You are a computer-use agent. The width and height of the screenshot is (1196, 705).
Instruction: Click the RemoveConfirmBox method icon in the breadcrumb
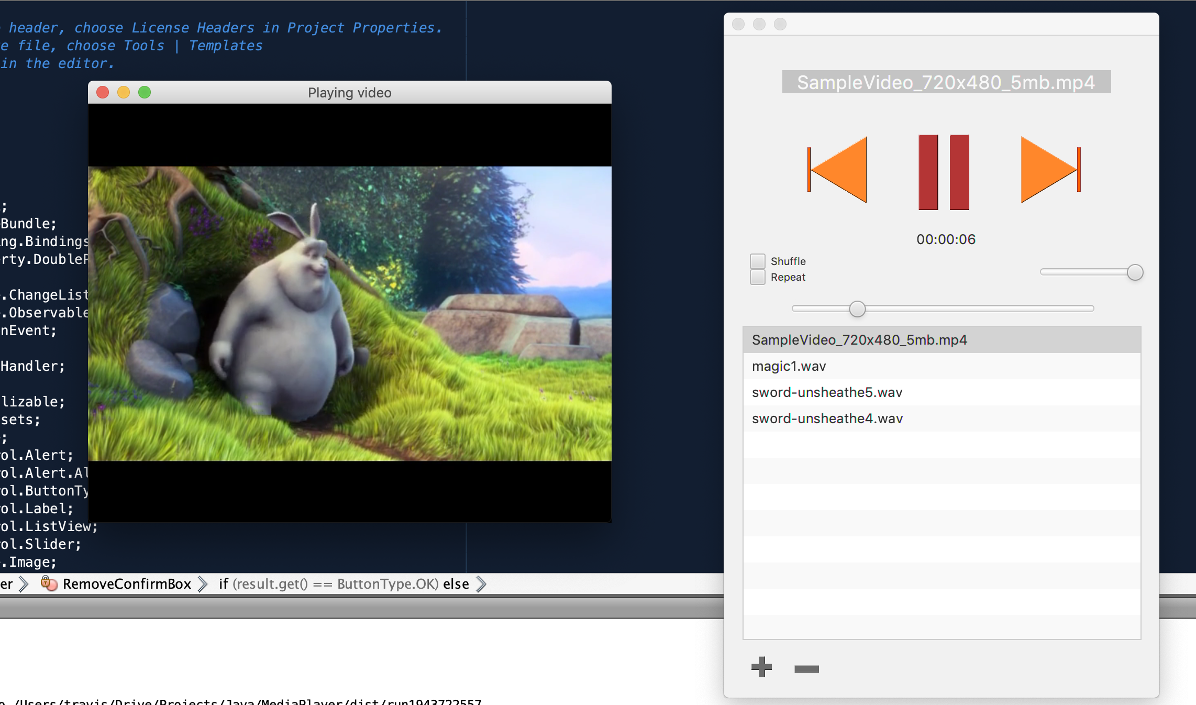[x=49, y=583]
